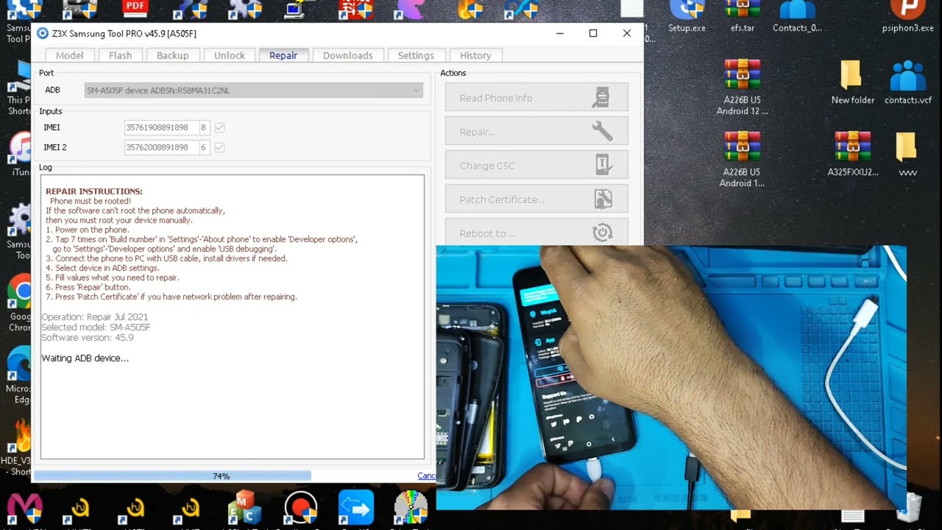The height and width of the screenshot is (530, 942).
Task: Click 'Operation: Repair Jul 2021' log line
Action: click(95, 317)
